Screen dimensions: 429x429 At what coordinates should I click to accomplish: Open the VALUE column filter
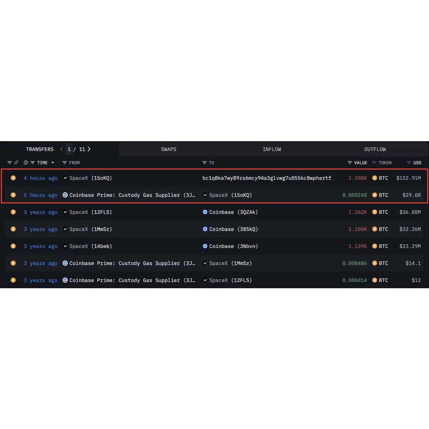[x=350, y=163]
